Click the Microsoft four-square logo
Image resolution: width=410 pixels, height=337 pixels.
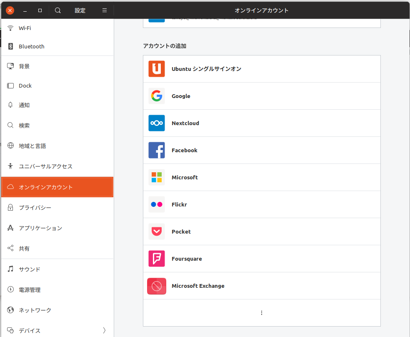[157, 177]
